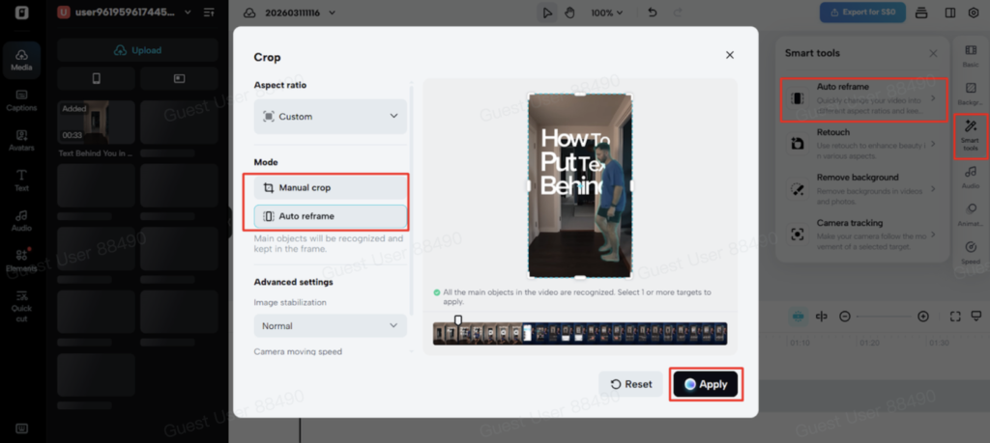Open the Image stabilization Normal dropdown
Image resolution: width=990 pixels, height=443 pixels.
coord(330,326)
